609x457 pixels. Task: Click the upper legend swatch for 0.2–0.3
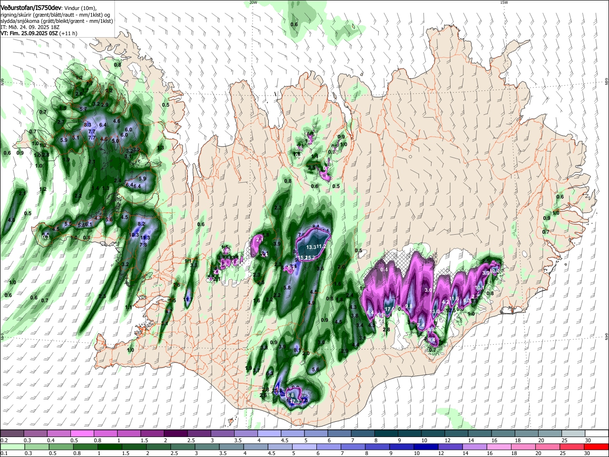pyautogui.click(x=12, y=433)
